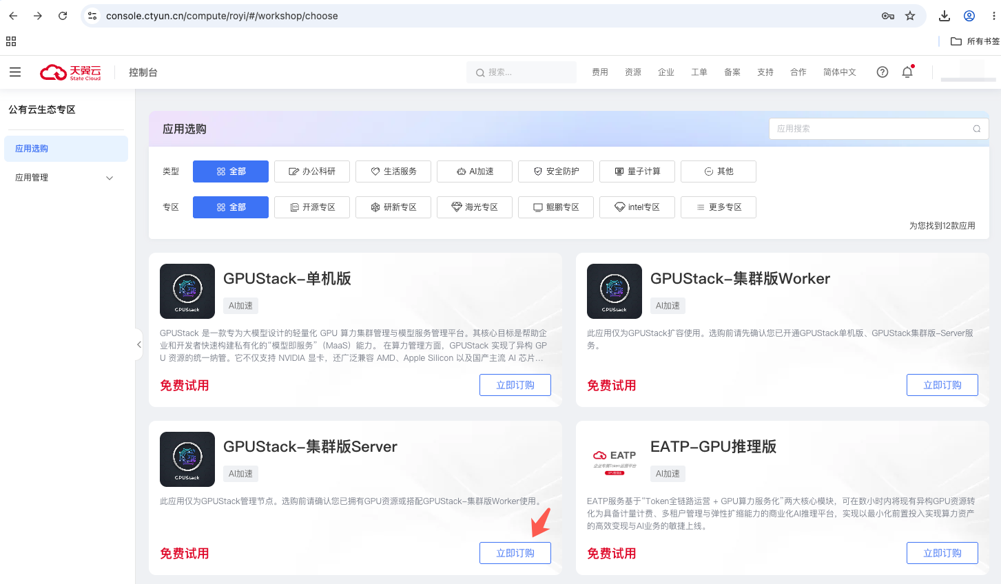This screenshot has height=584, width=1001.
Task: Click the GPUStack-集群版Server app icon
Action: [187, 459]
